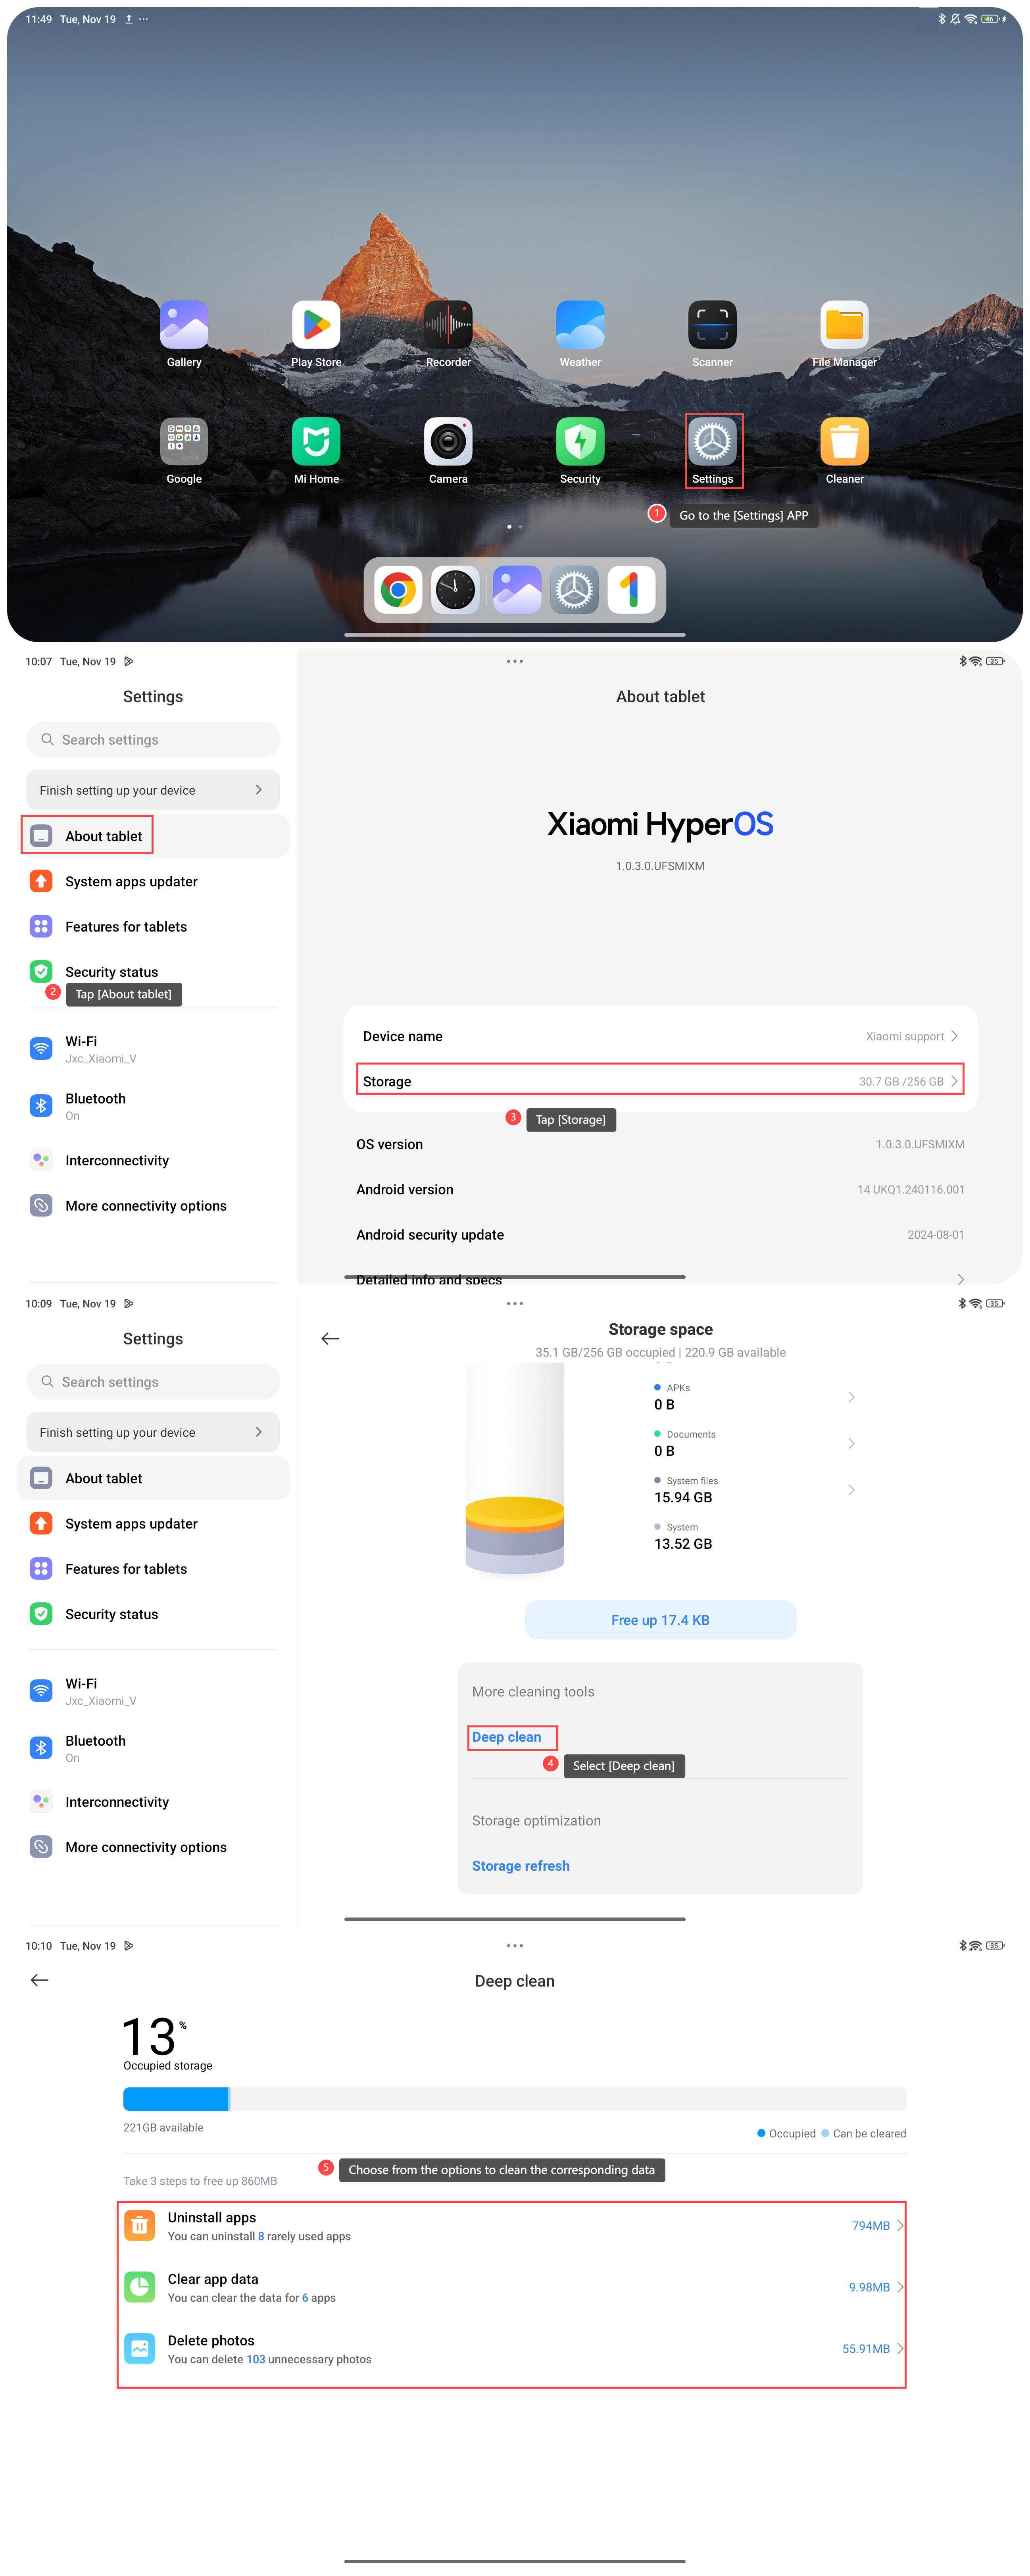Open the Security app icon

tap(580, 441)
